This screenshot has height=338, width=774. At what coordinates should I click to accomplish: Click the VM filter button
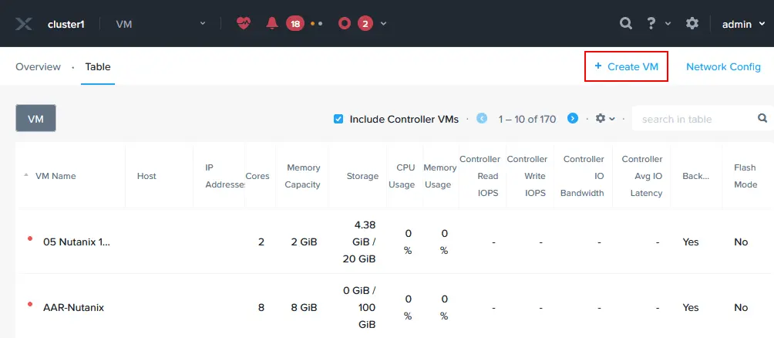click(35, 118)
